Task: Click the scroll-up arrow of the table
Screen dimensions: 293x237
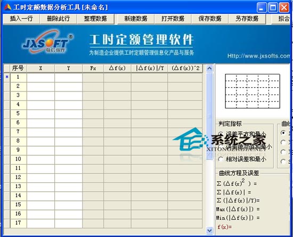Action: click(x=209, y=69)
